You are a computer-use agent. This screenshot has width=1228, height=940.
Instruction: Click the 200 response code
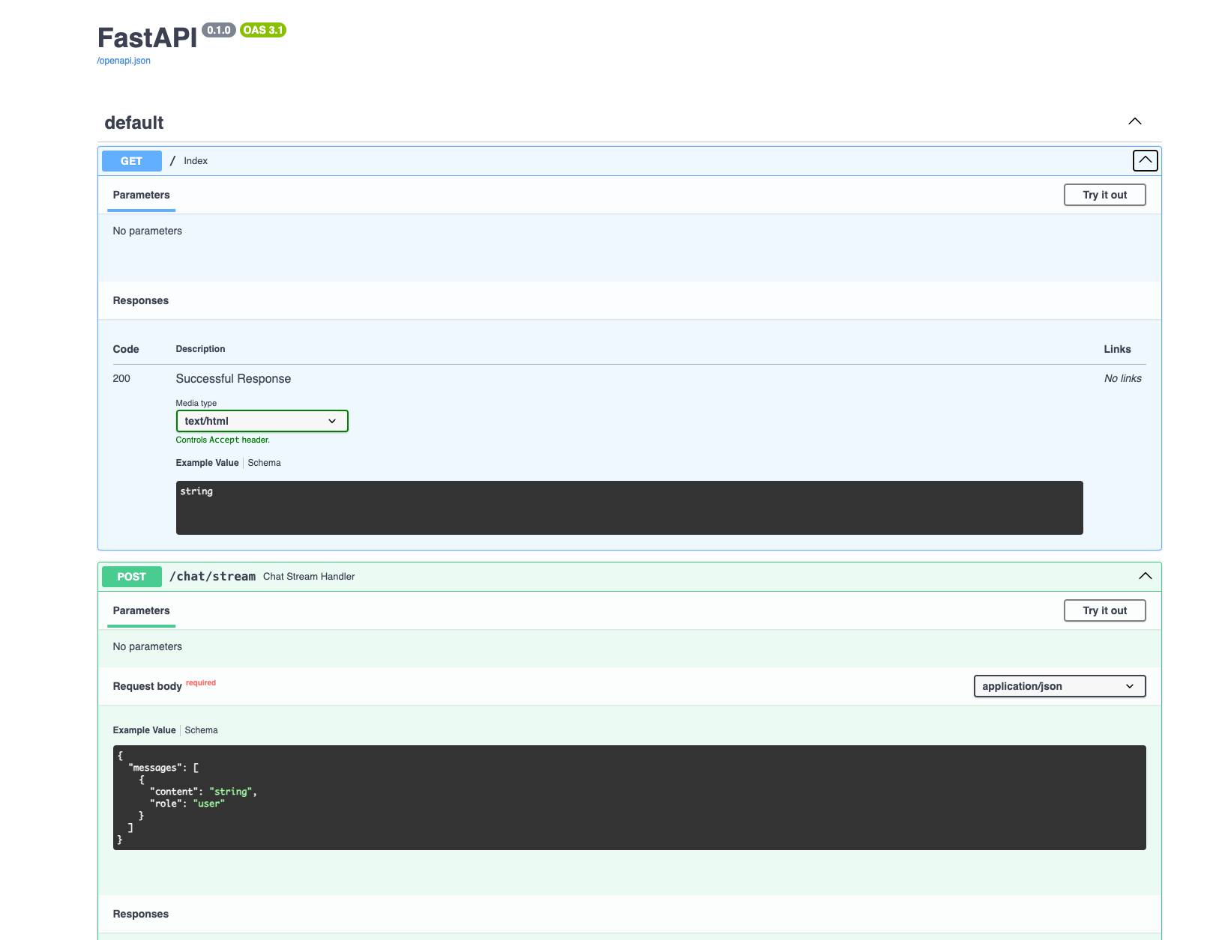point(121,378)
